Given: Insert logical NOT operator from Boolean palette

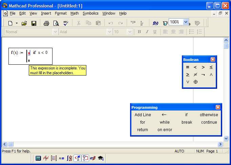Looking at the screenshot, I should pos(203,75).
